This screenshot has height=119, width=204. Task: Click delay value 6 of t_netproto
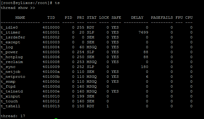(x=147, y=77)
